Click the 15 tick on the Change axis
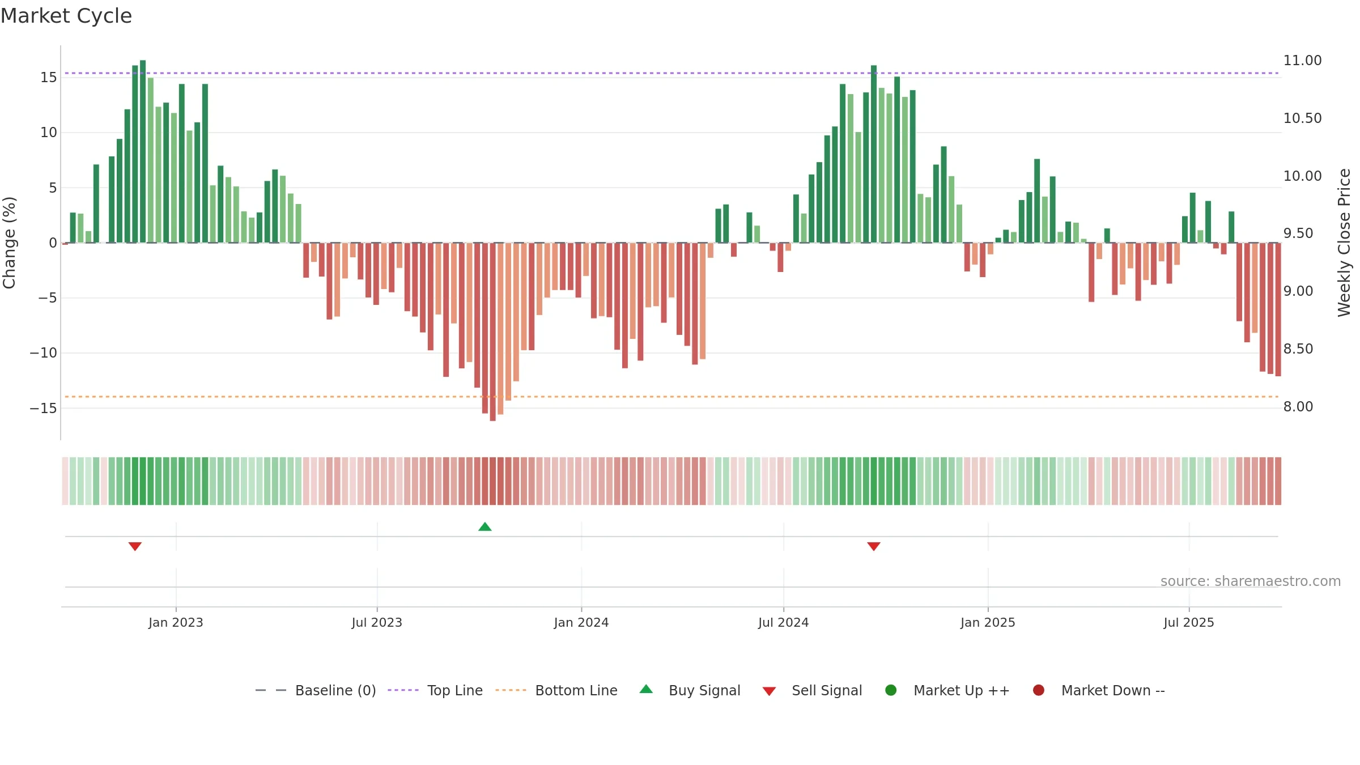Screen dimensions: 1360x765 point(49,78)
